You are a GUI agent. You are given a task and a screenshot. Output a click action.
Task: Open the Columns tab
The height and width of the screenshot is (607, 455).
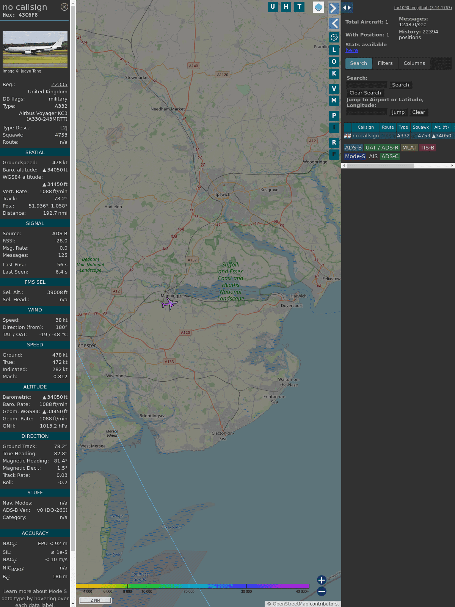(x=414, y=63)
